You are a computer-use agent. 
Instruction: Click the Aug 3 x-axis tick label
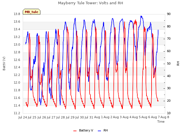pyautogui.click(x=117, y=117)
